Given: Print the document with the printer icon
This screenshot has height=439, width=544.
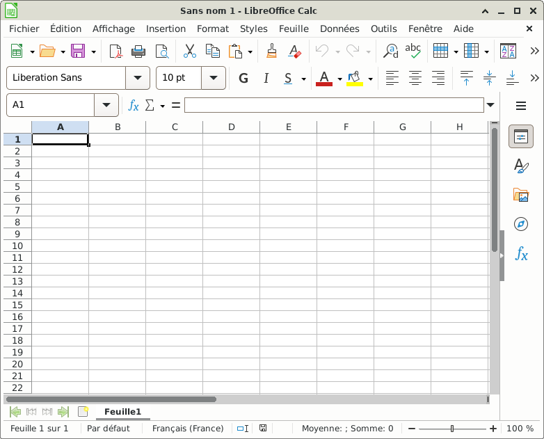Looking at the screenshot, I should (x=138, y=51).
